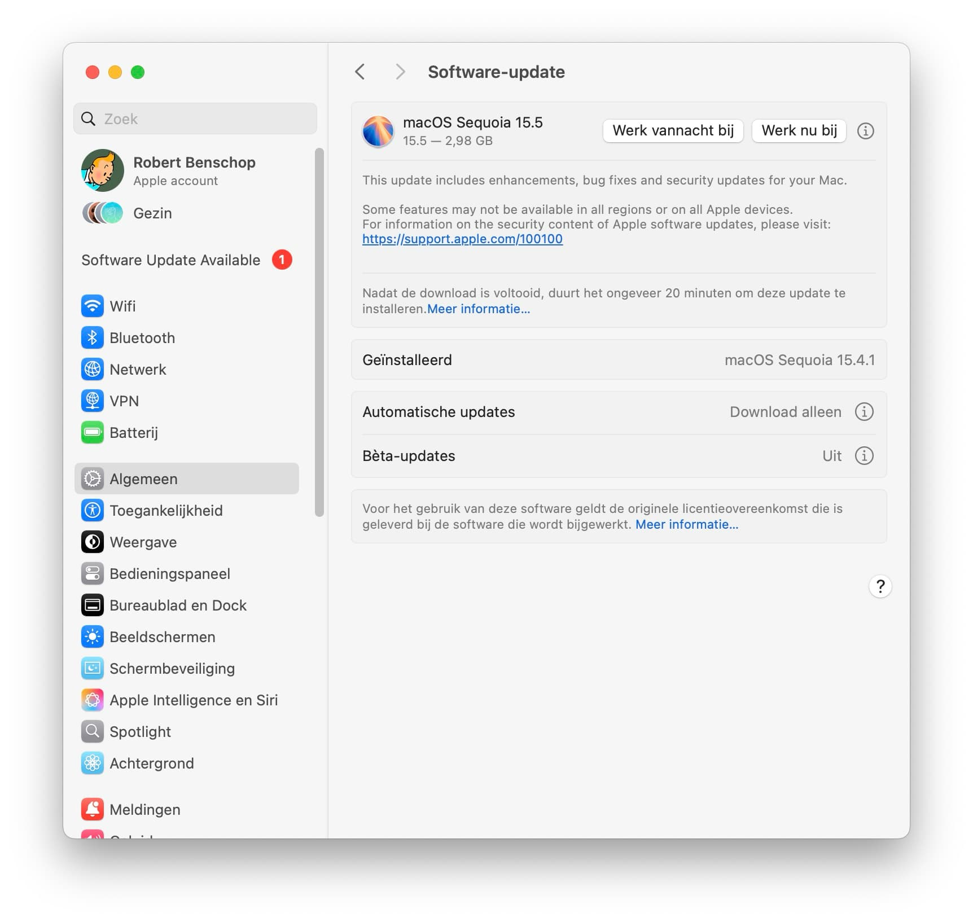Open VPN settings icon

coord(93,401)
